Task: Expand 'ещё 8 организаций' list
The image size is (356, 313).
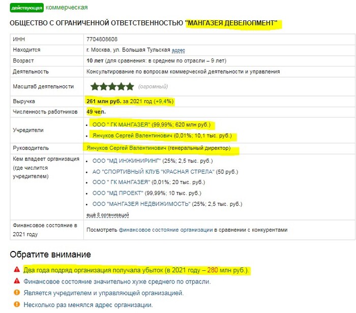Action: tap(108, 214)
